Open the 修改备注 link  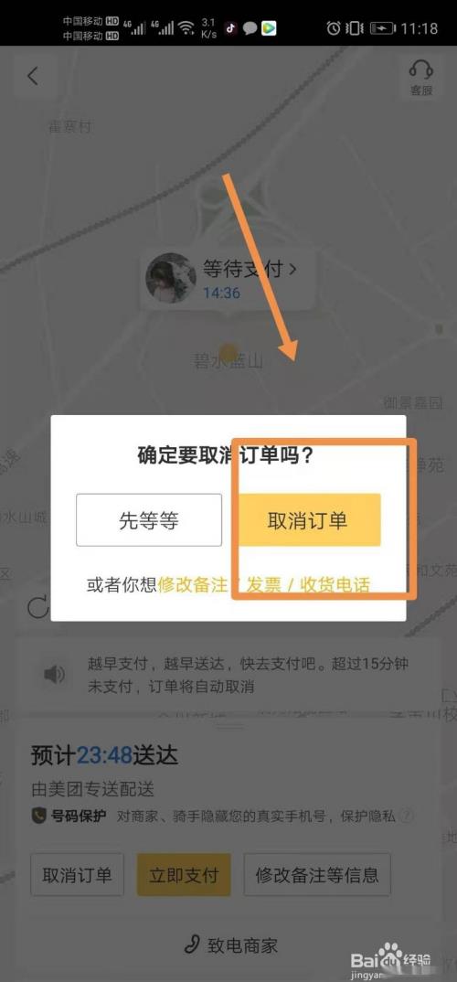coord(193,585)
